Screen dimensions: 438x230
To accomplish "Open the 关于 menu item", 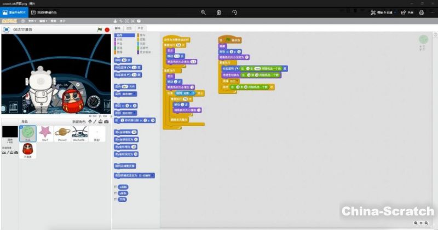I will [x=62, y=21].
